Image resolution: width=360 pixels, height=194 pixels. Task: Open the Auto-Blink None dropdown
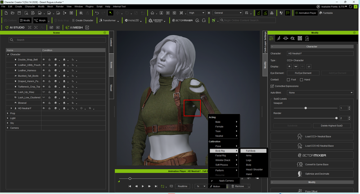(x=320, y=93)
